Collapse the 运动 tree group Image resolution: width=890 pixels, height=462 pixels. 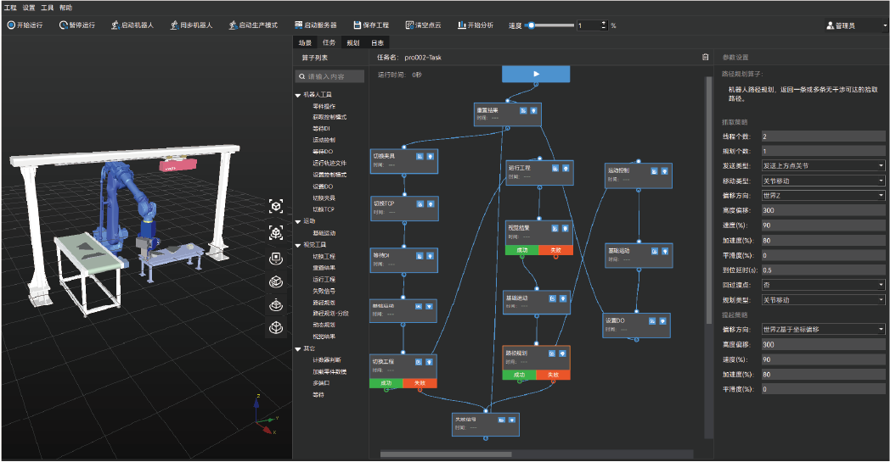point(298,221)
